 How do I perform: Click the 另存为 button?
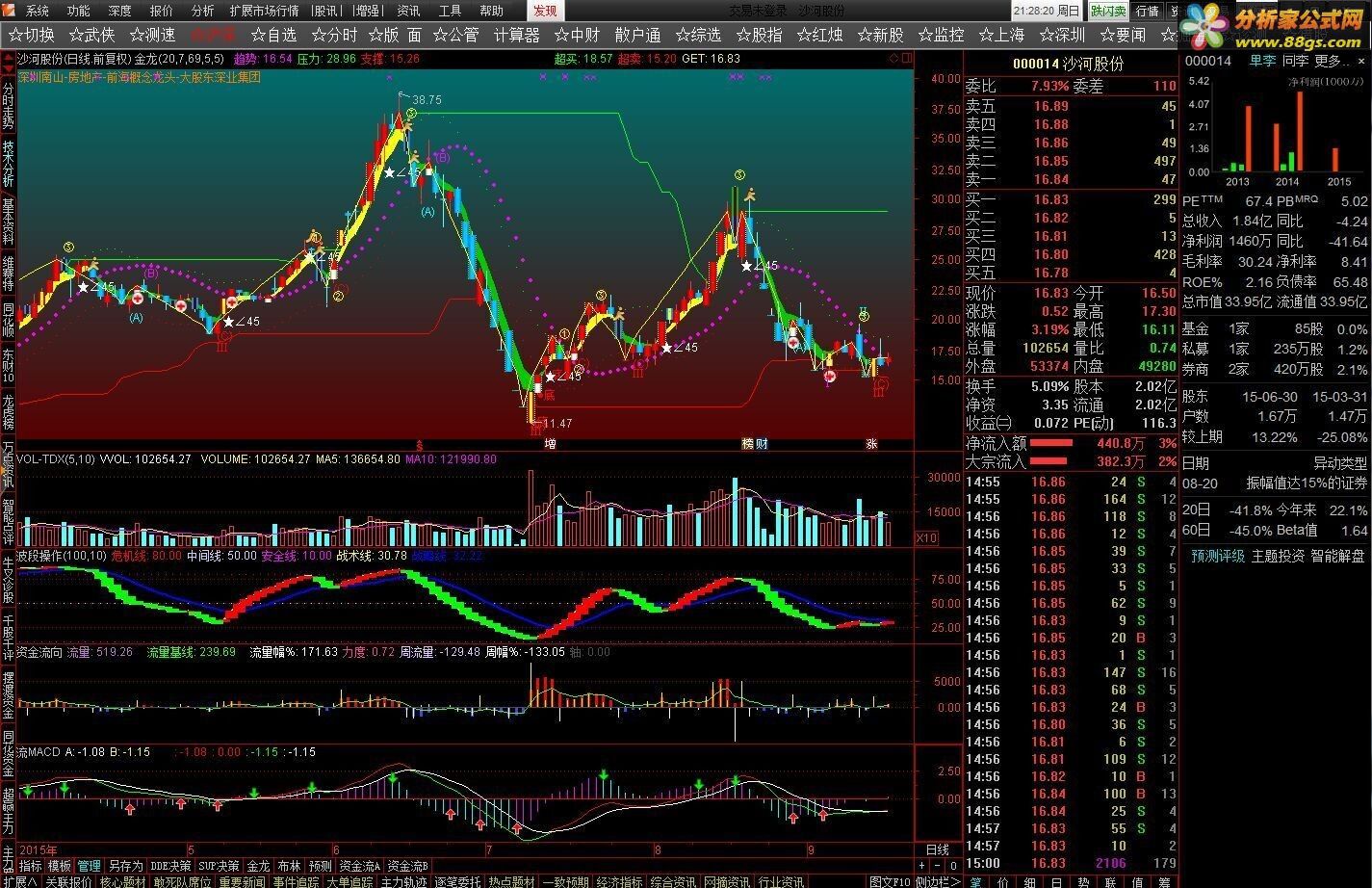(x=125, y=866)
